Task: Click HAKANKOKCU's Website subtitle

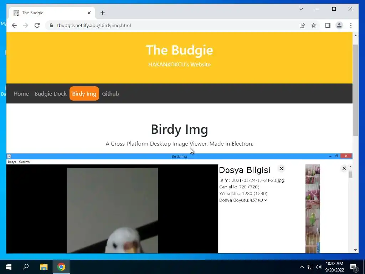Action: click(x=179, y=65)
